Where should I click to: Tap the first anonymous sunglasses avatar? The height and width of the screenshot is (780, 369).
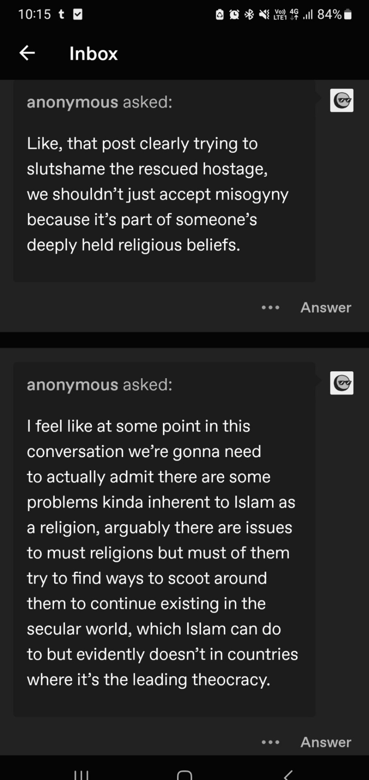342,100
